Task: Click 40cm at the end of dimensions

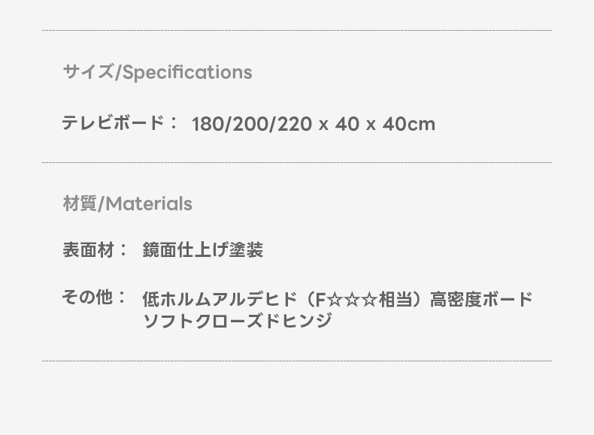Action: coord(408,124)
